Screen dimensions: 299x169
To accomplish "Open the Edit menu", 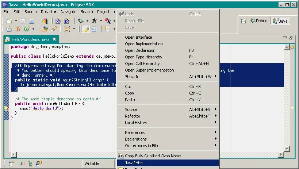I will pos(17,12).
